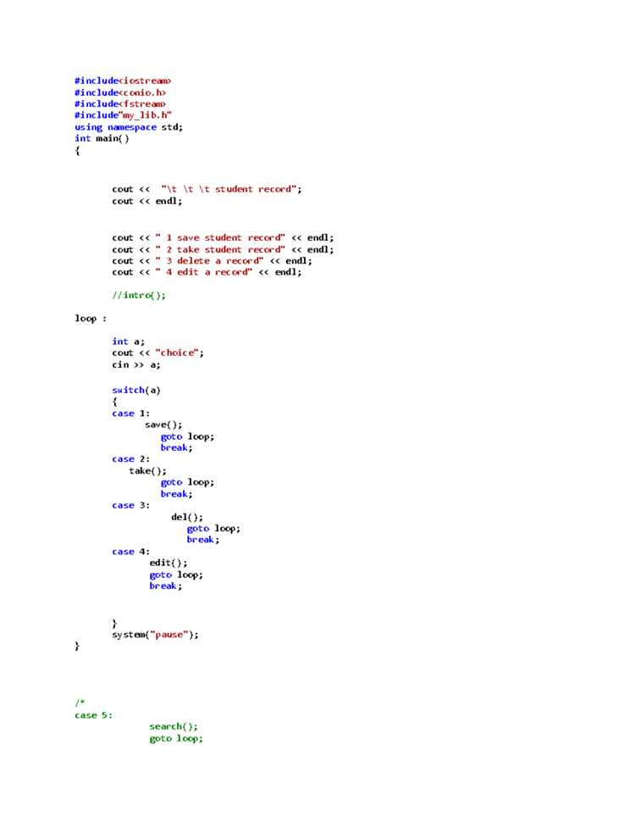
Task: Click the commented 'case 5:' line
Action: pyautogui.click(x=93, y=715)
